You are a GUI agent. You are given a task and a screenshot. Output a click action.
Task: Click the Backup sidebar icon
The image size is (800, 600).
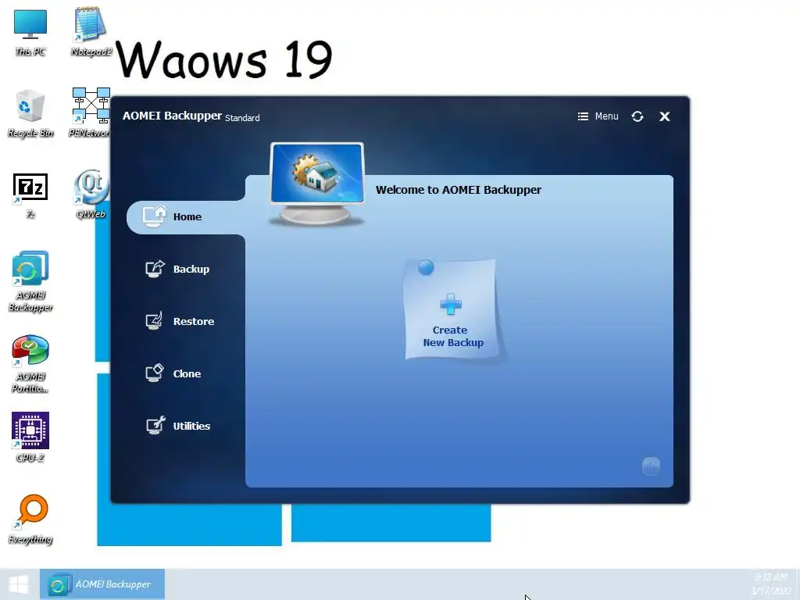pyautogui.click(x=155, y=269)
